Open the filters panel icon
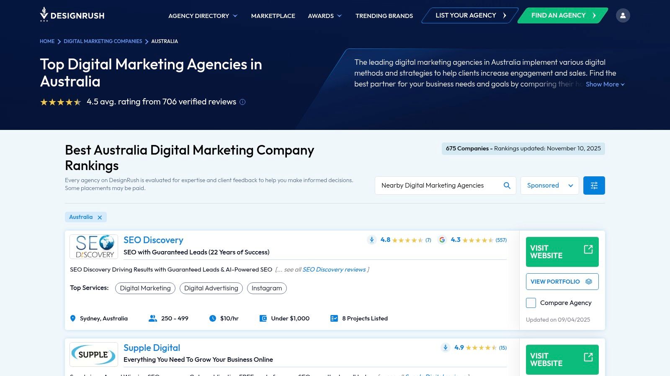Image resolution: width=670 pixels, height=376 pixels. pos(594,185)
